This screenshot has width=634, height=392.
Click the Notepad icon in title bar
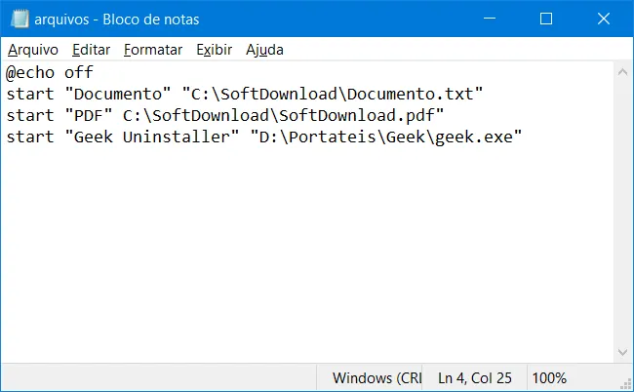(19, 19)
